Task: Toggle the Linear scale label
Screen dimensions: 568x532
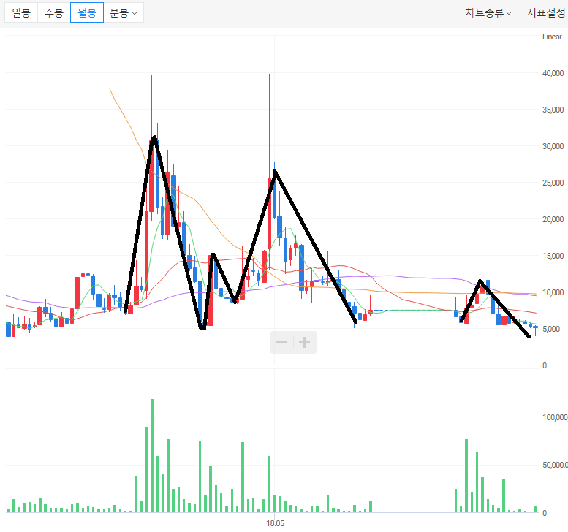Action: [x=552, y=37]
